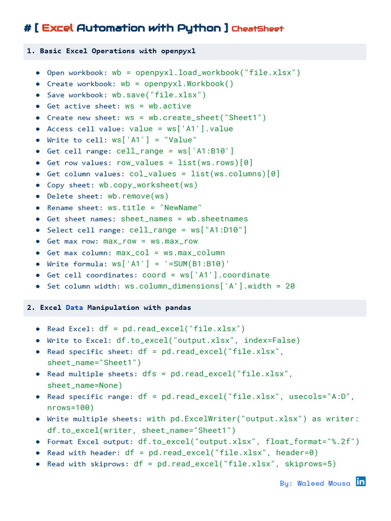This screenshot has width=391, height=521.
Task: Select the Basic Excel Operations with openpyxl header
Action: (110, 51)
